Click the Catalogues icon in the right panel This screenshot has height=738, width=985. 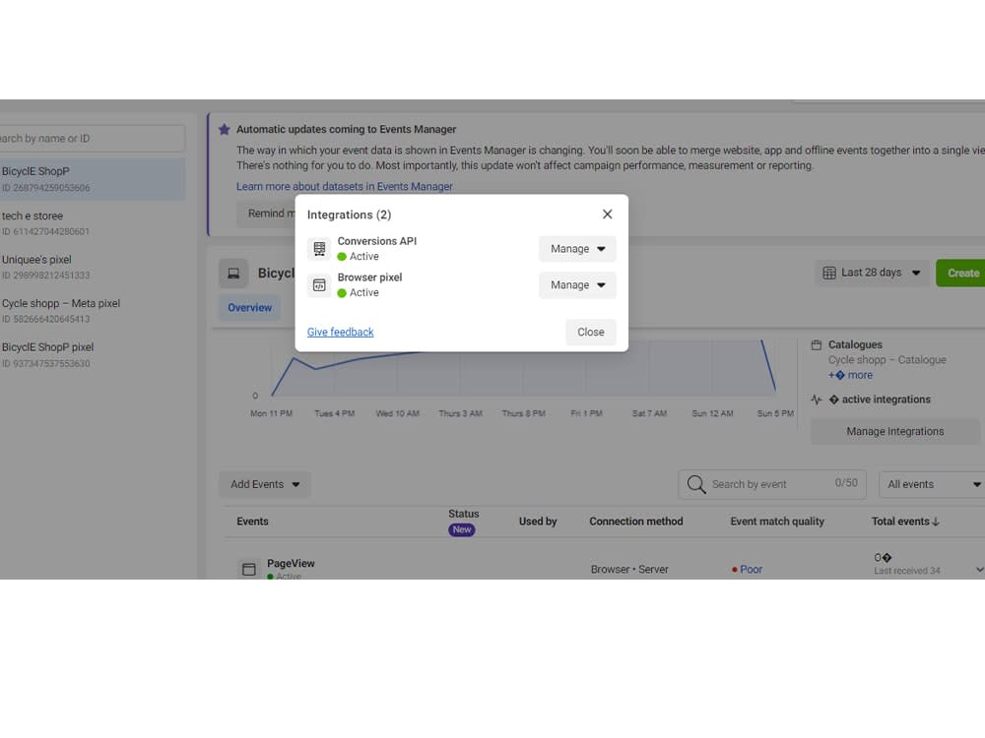point(817,344)
